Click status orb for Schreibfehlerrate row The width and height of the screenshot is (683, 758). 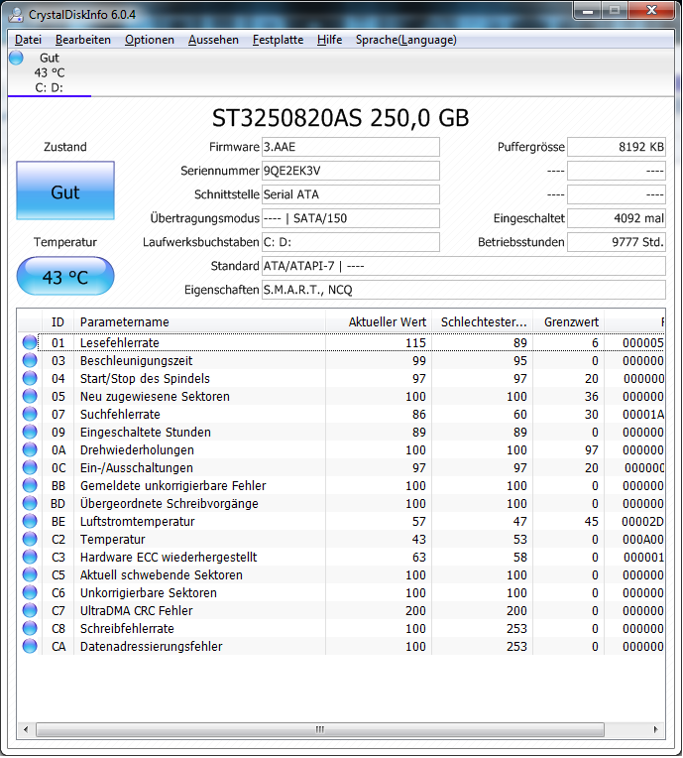pos(30,628)
